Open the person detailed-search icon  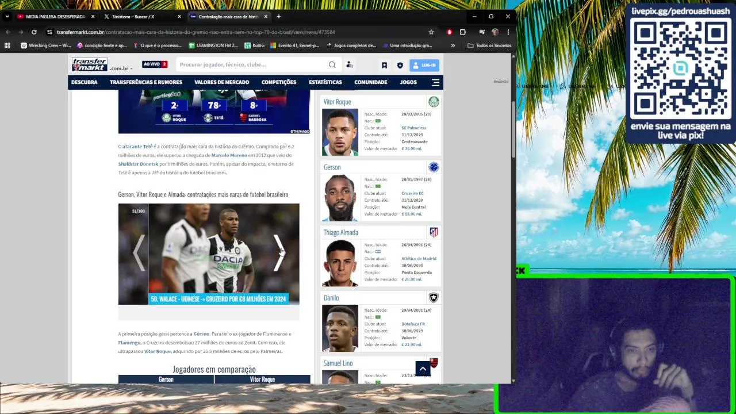tap(349, 65)
